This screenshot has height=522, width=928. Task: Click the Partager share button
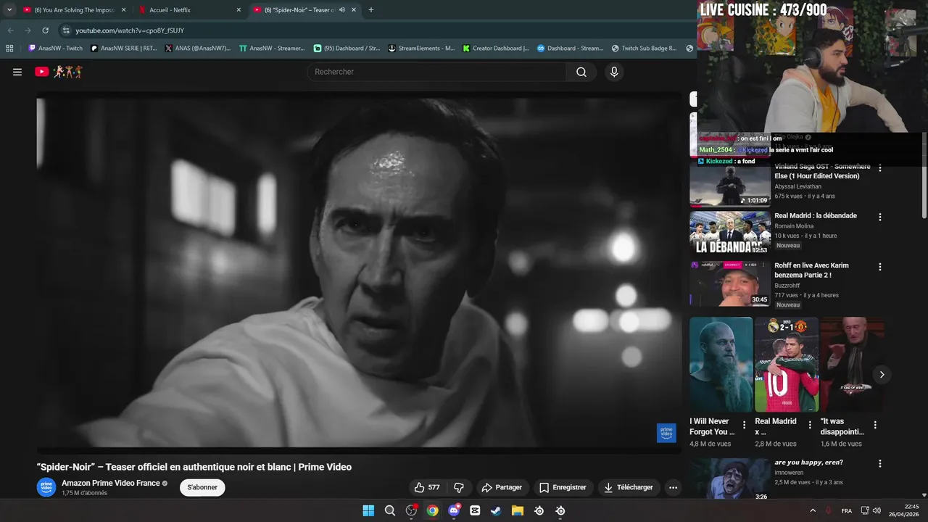[x=502, y=487]
